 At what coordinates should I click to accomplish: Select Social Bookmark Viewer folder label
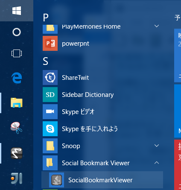click(96, 163)
